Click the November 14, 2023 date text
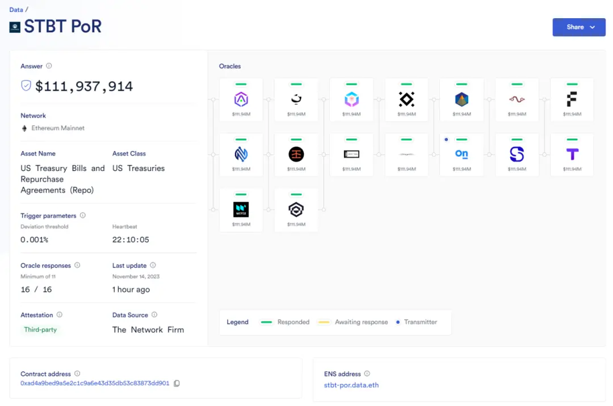Image resolution: width=613 pixels, height=406 pixels. (x=136, y=277)
